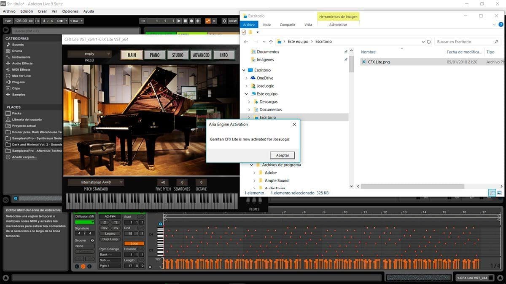Expand the Descargas folder in Explorer tree

(x=249, y=102)
